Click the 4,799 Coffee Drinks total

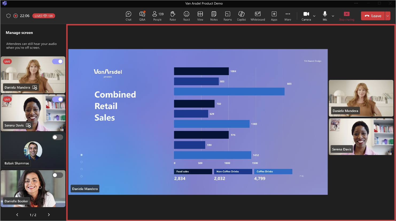pos(260,179)
